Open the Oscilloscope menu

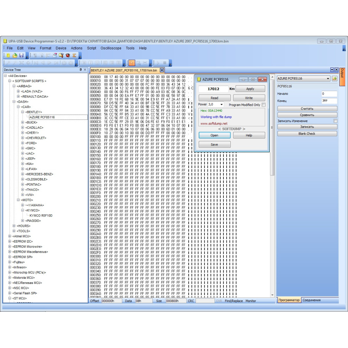click(x=111, y=48)
